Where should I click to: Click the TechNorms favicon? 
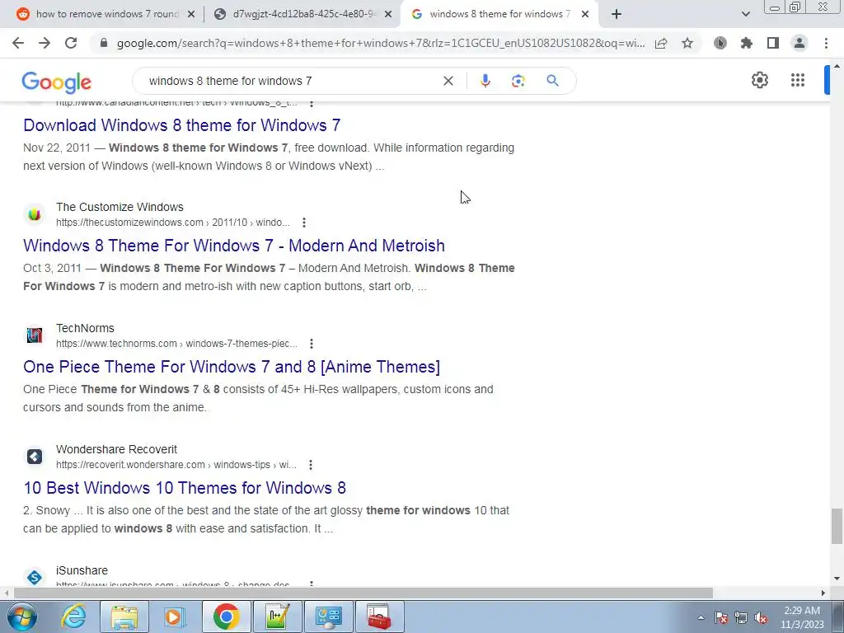(x=35, y=335)
